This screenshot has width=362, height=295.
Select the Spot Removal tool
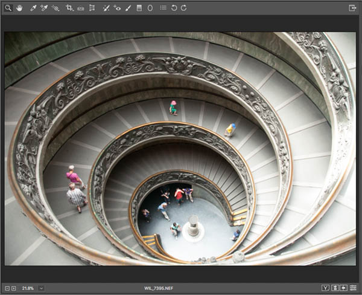[106, 8]
